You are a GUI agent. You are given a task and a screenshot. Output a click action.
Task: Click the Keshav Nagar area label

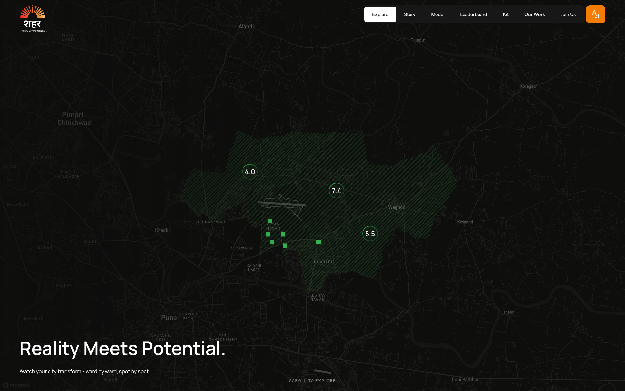point(317,297)
